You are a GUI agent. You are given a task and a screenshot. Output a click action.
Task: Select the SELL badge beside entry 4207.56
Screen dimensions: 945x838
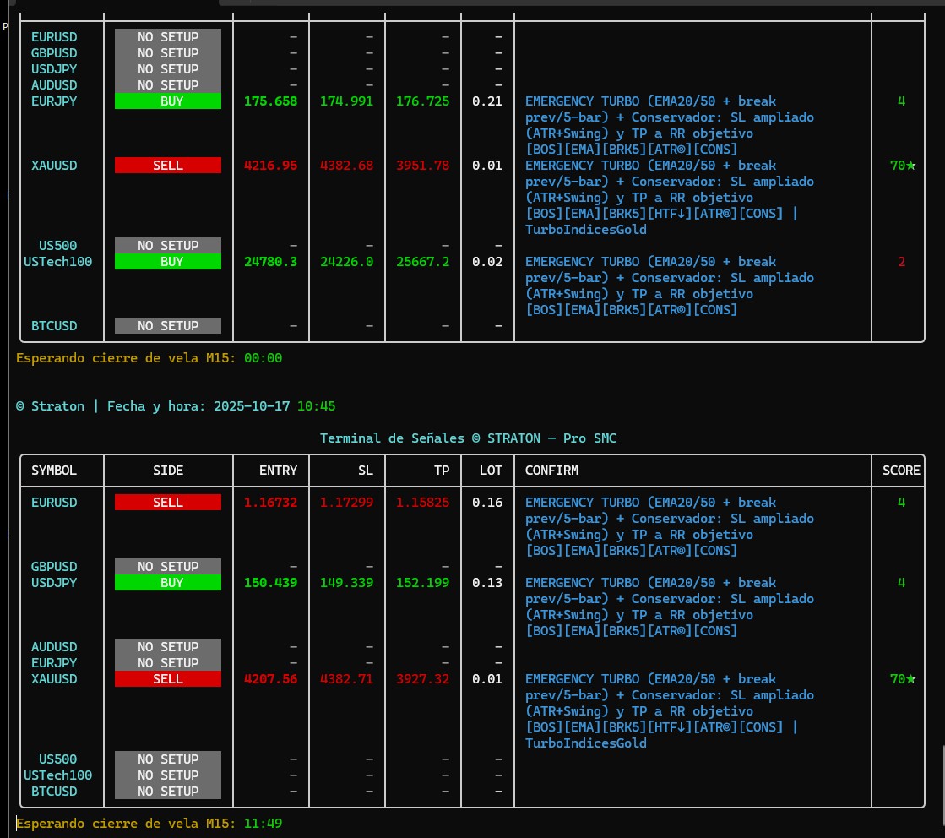point(167,679)
